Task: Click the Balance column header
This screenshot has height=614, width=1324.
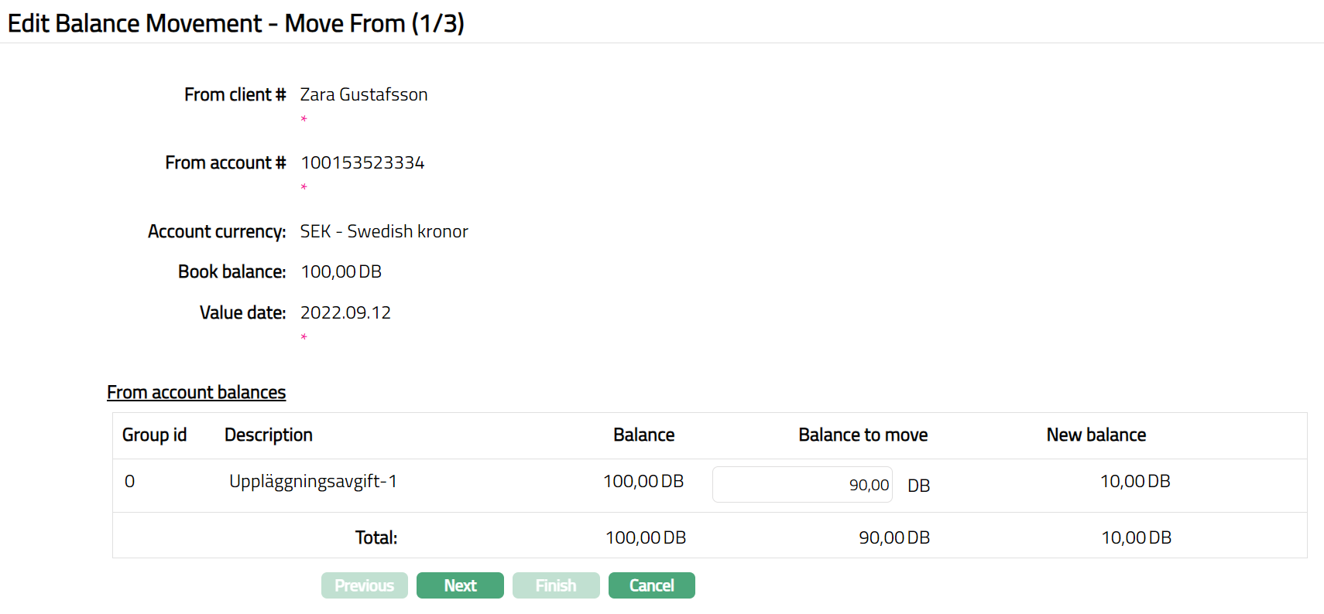Action: coord(643,435)
